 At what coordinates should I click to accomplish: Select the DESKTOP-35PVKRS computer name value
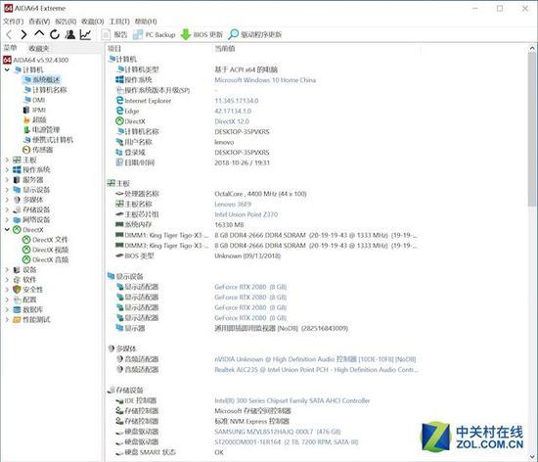click(x=242, y=132)
